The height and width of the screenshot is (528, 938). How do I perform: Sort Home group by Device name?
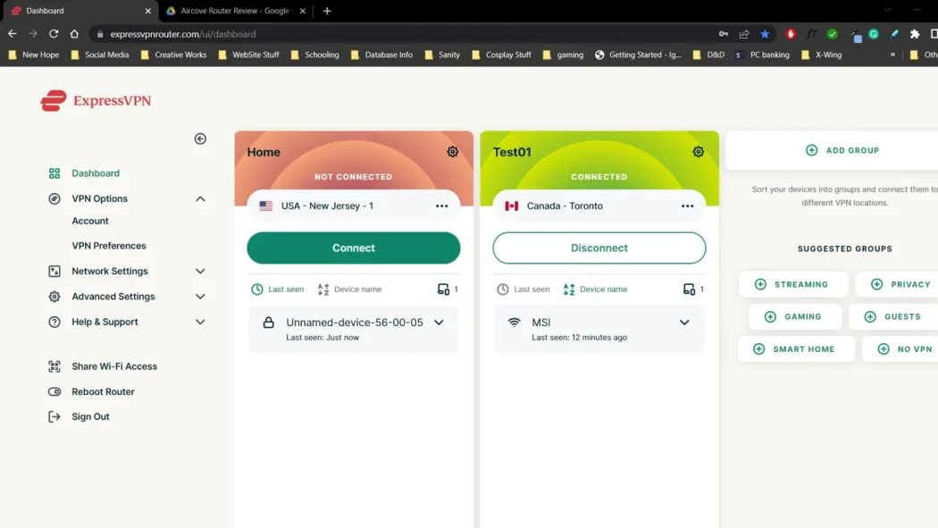click(349, 289)
